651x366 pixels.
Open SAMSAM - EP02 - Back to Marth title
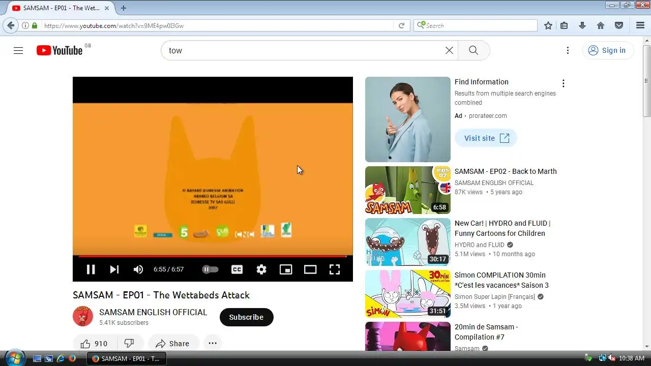(506, 171)
